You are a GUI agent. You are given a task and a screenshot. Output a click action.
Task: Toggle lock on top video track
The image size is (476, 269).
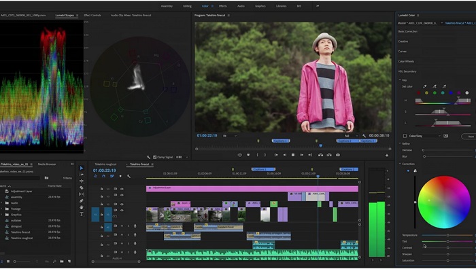click(x=102, y=189)
